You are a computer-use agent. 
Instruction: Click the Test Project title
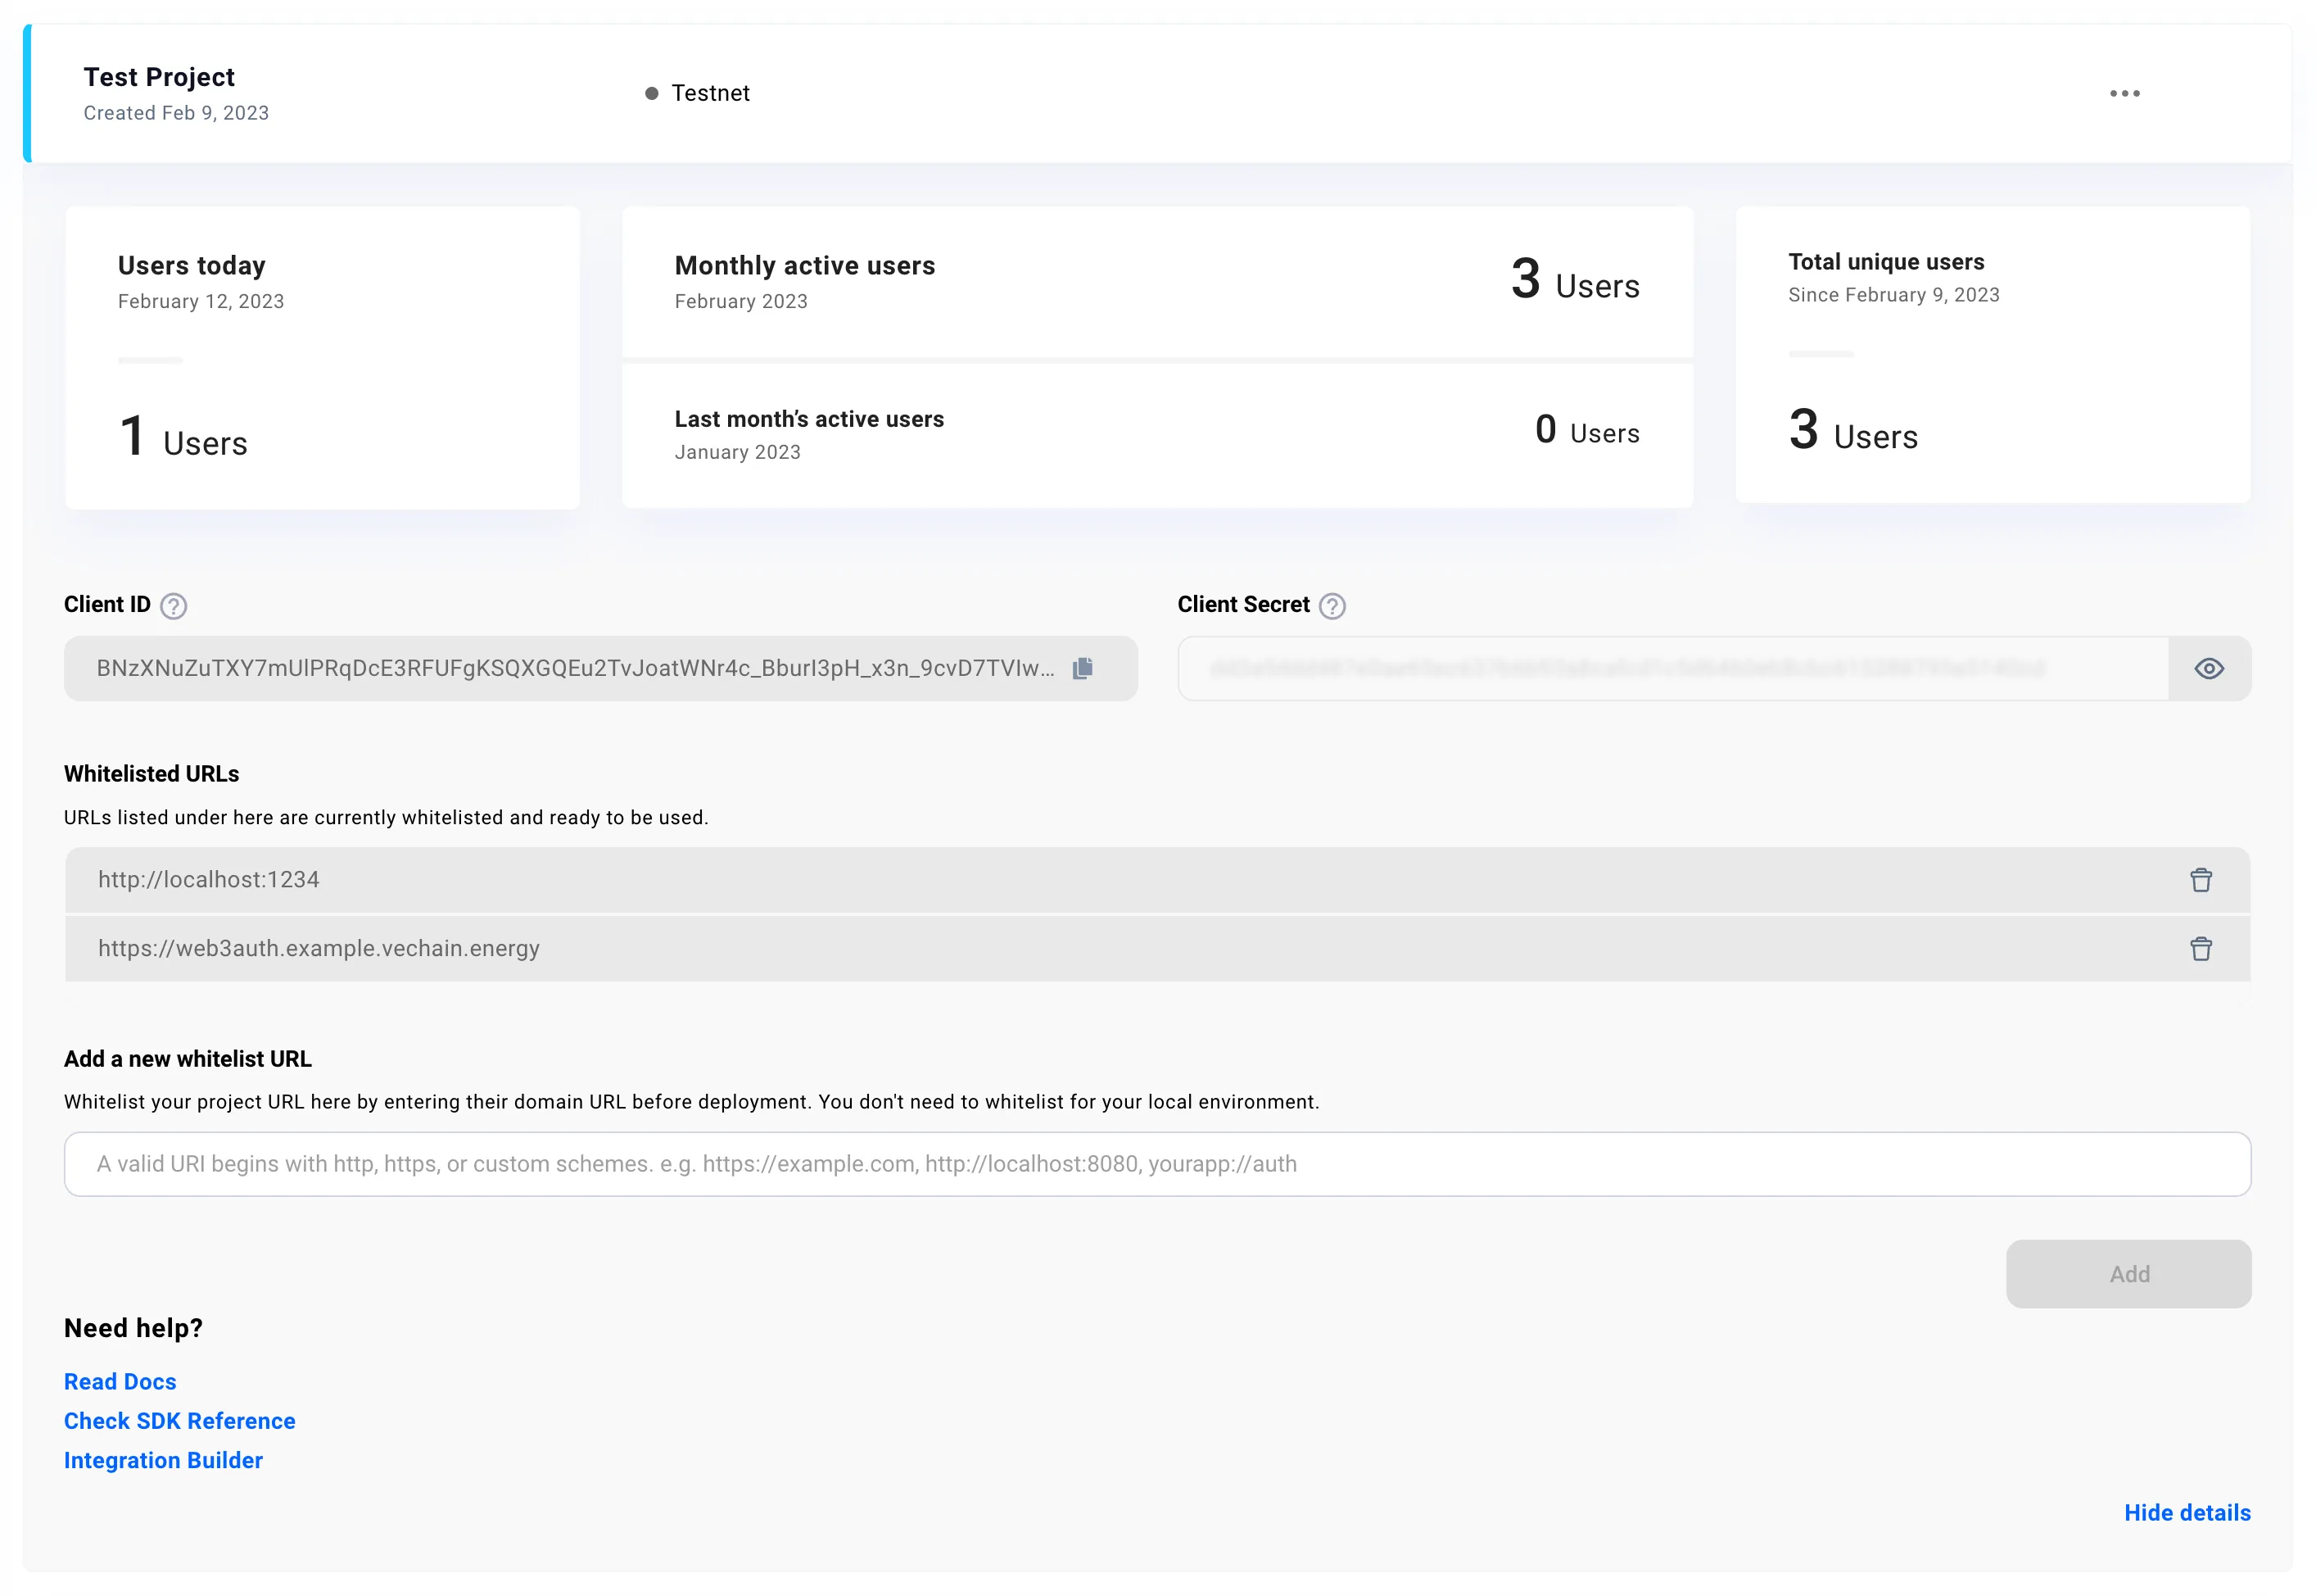tap(159, 77)
